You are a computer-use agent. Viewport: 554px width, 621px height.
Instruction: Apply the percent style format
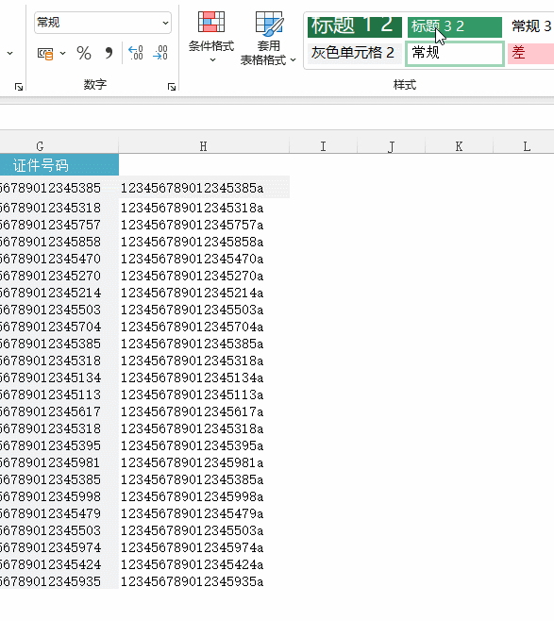(84, 53)
